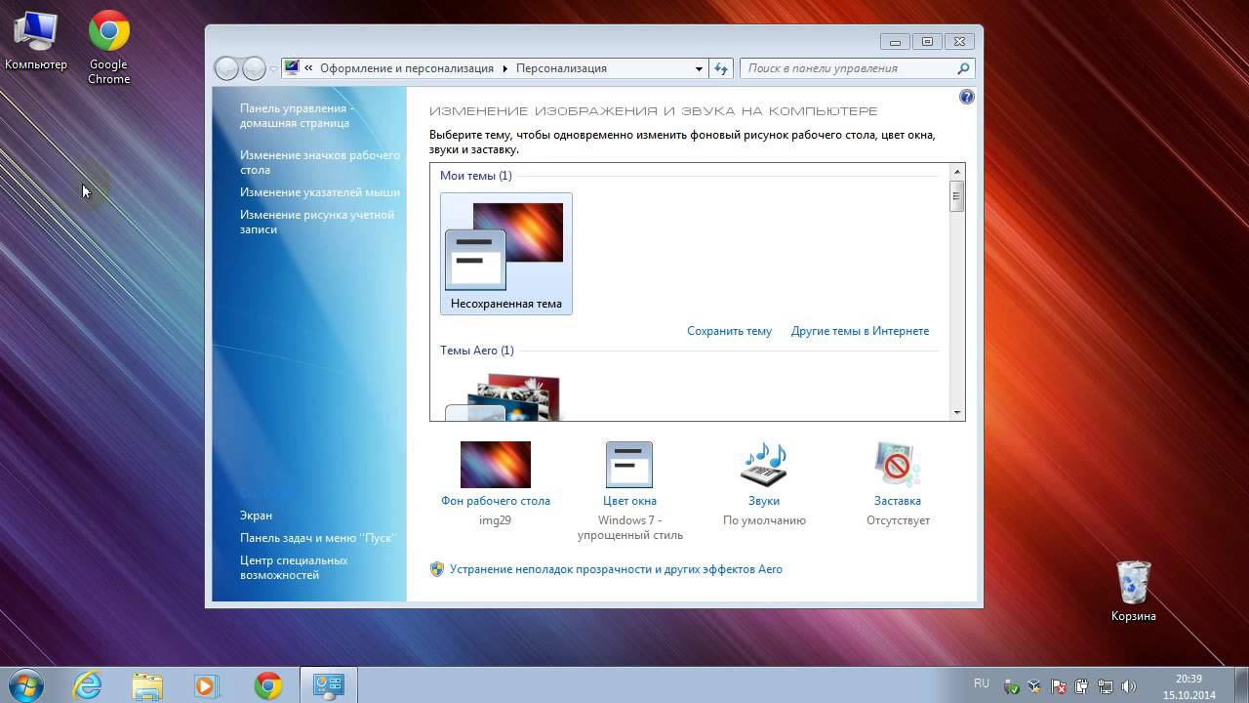Open the address bar history dropdown
This screenshot has height=703, width=1249.
pyautogui.click(x=699, y=68)
